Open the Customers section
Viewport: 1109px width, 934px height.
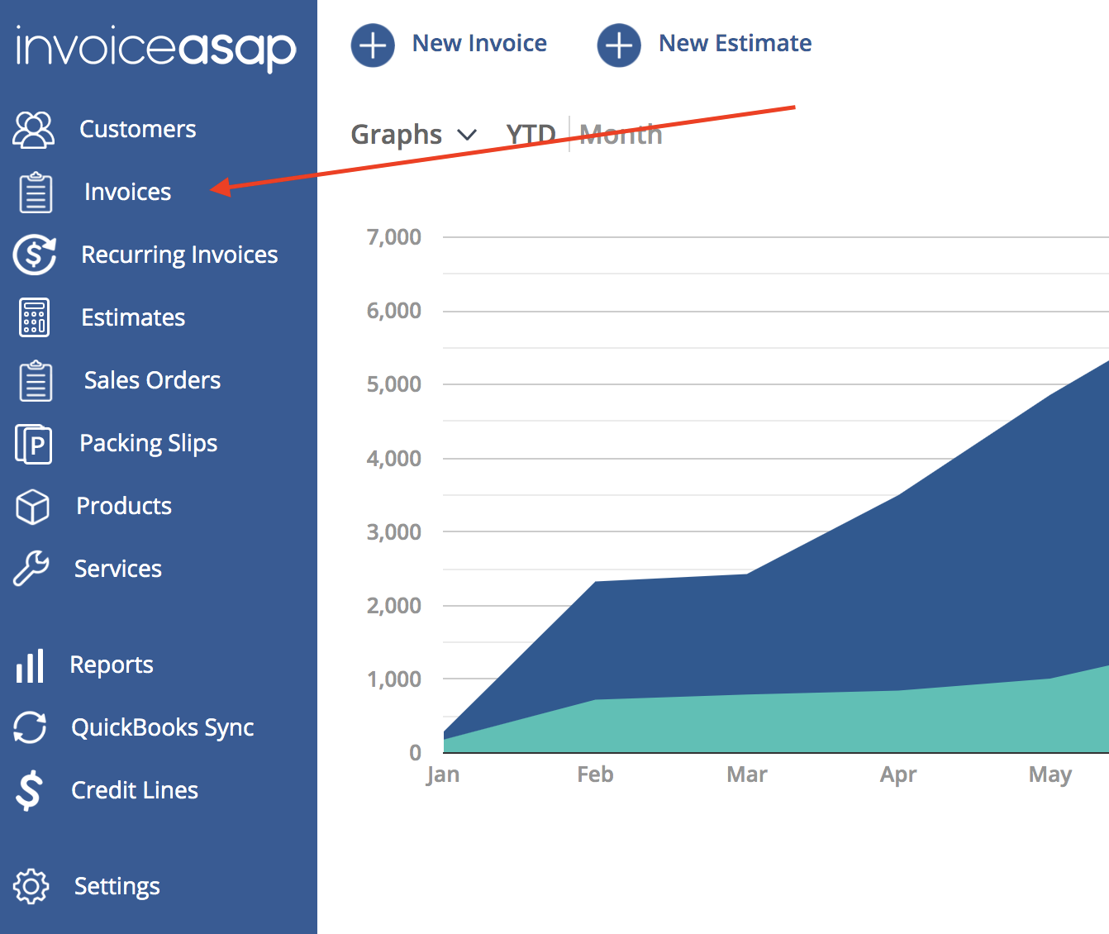(138, 129)
